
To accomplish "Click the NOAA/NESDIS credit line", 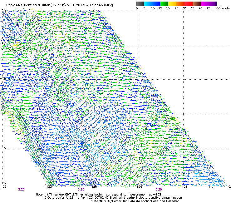I will [x=135, y=201].
